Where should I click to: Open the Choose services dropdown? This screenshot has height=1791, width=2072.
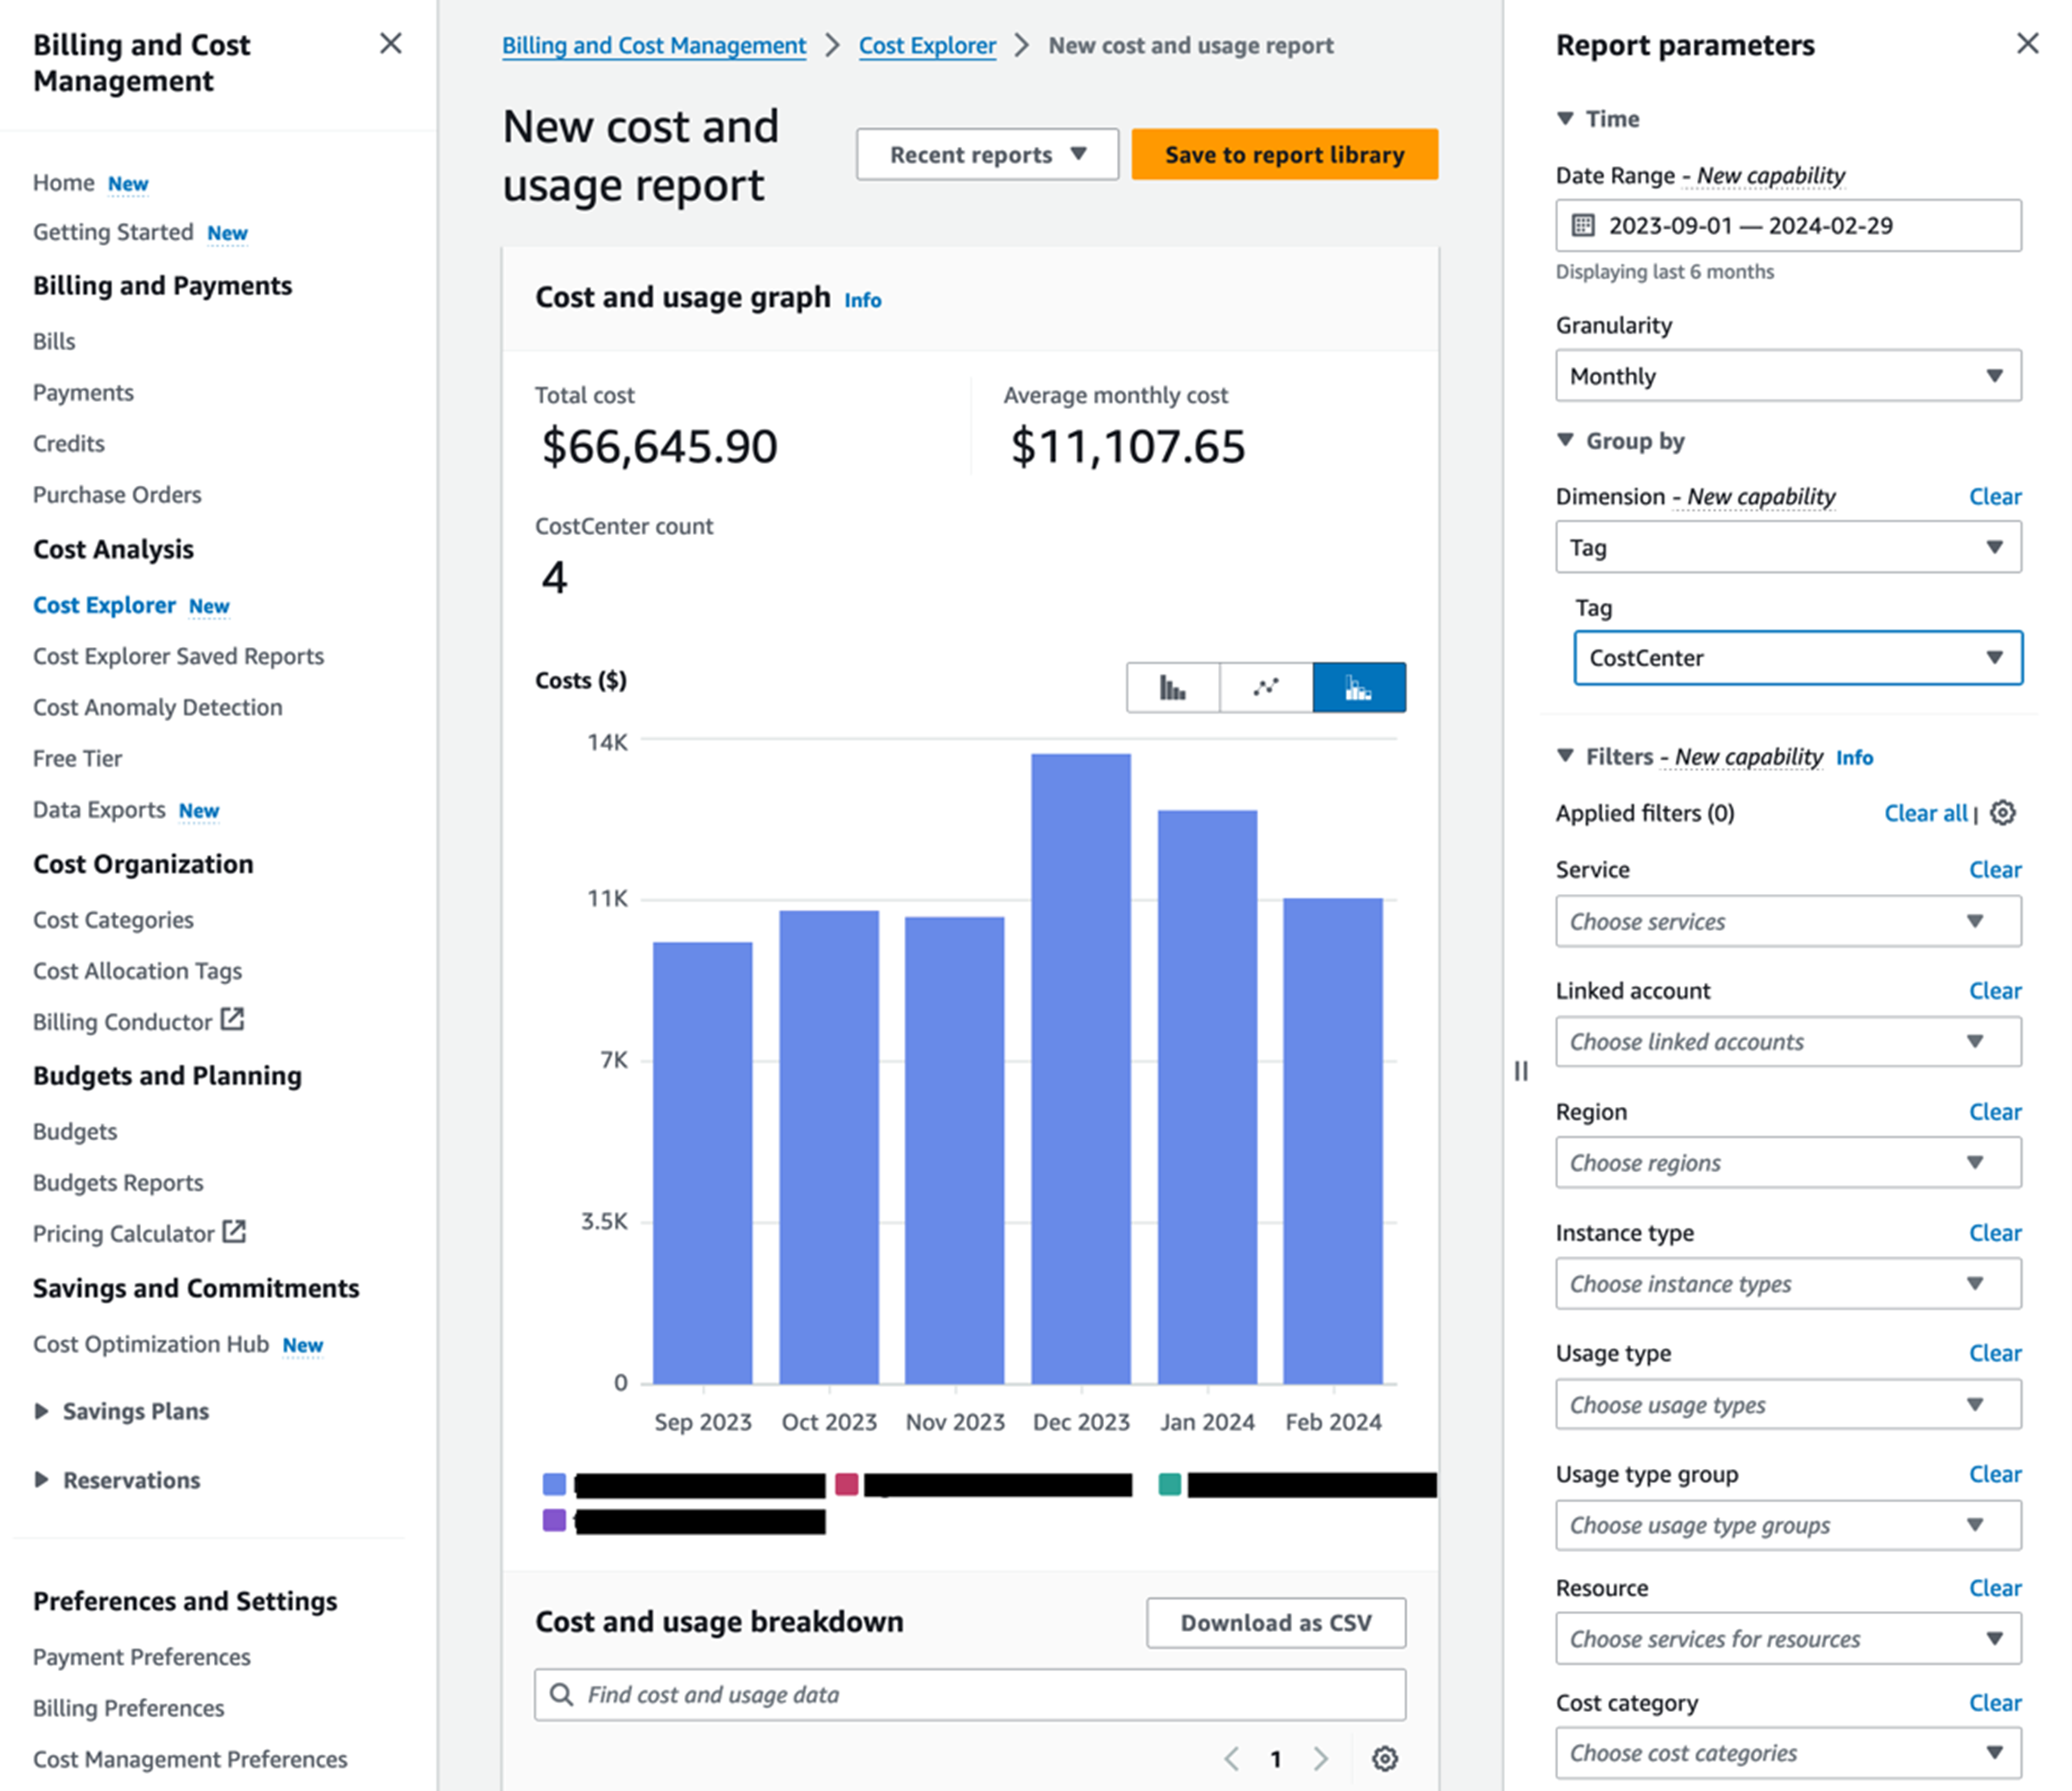tap(1787, 921)
